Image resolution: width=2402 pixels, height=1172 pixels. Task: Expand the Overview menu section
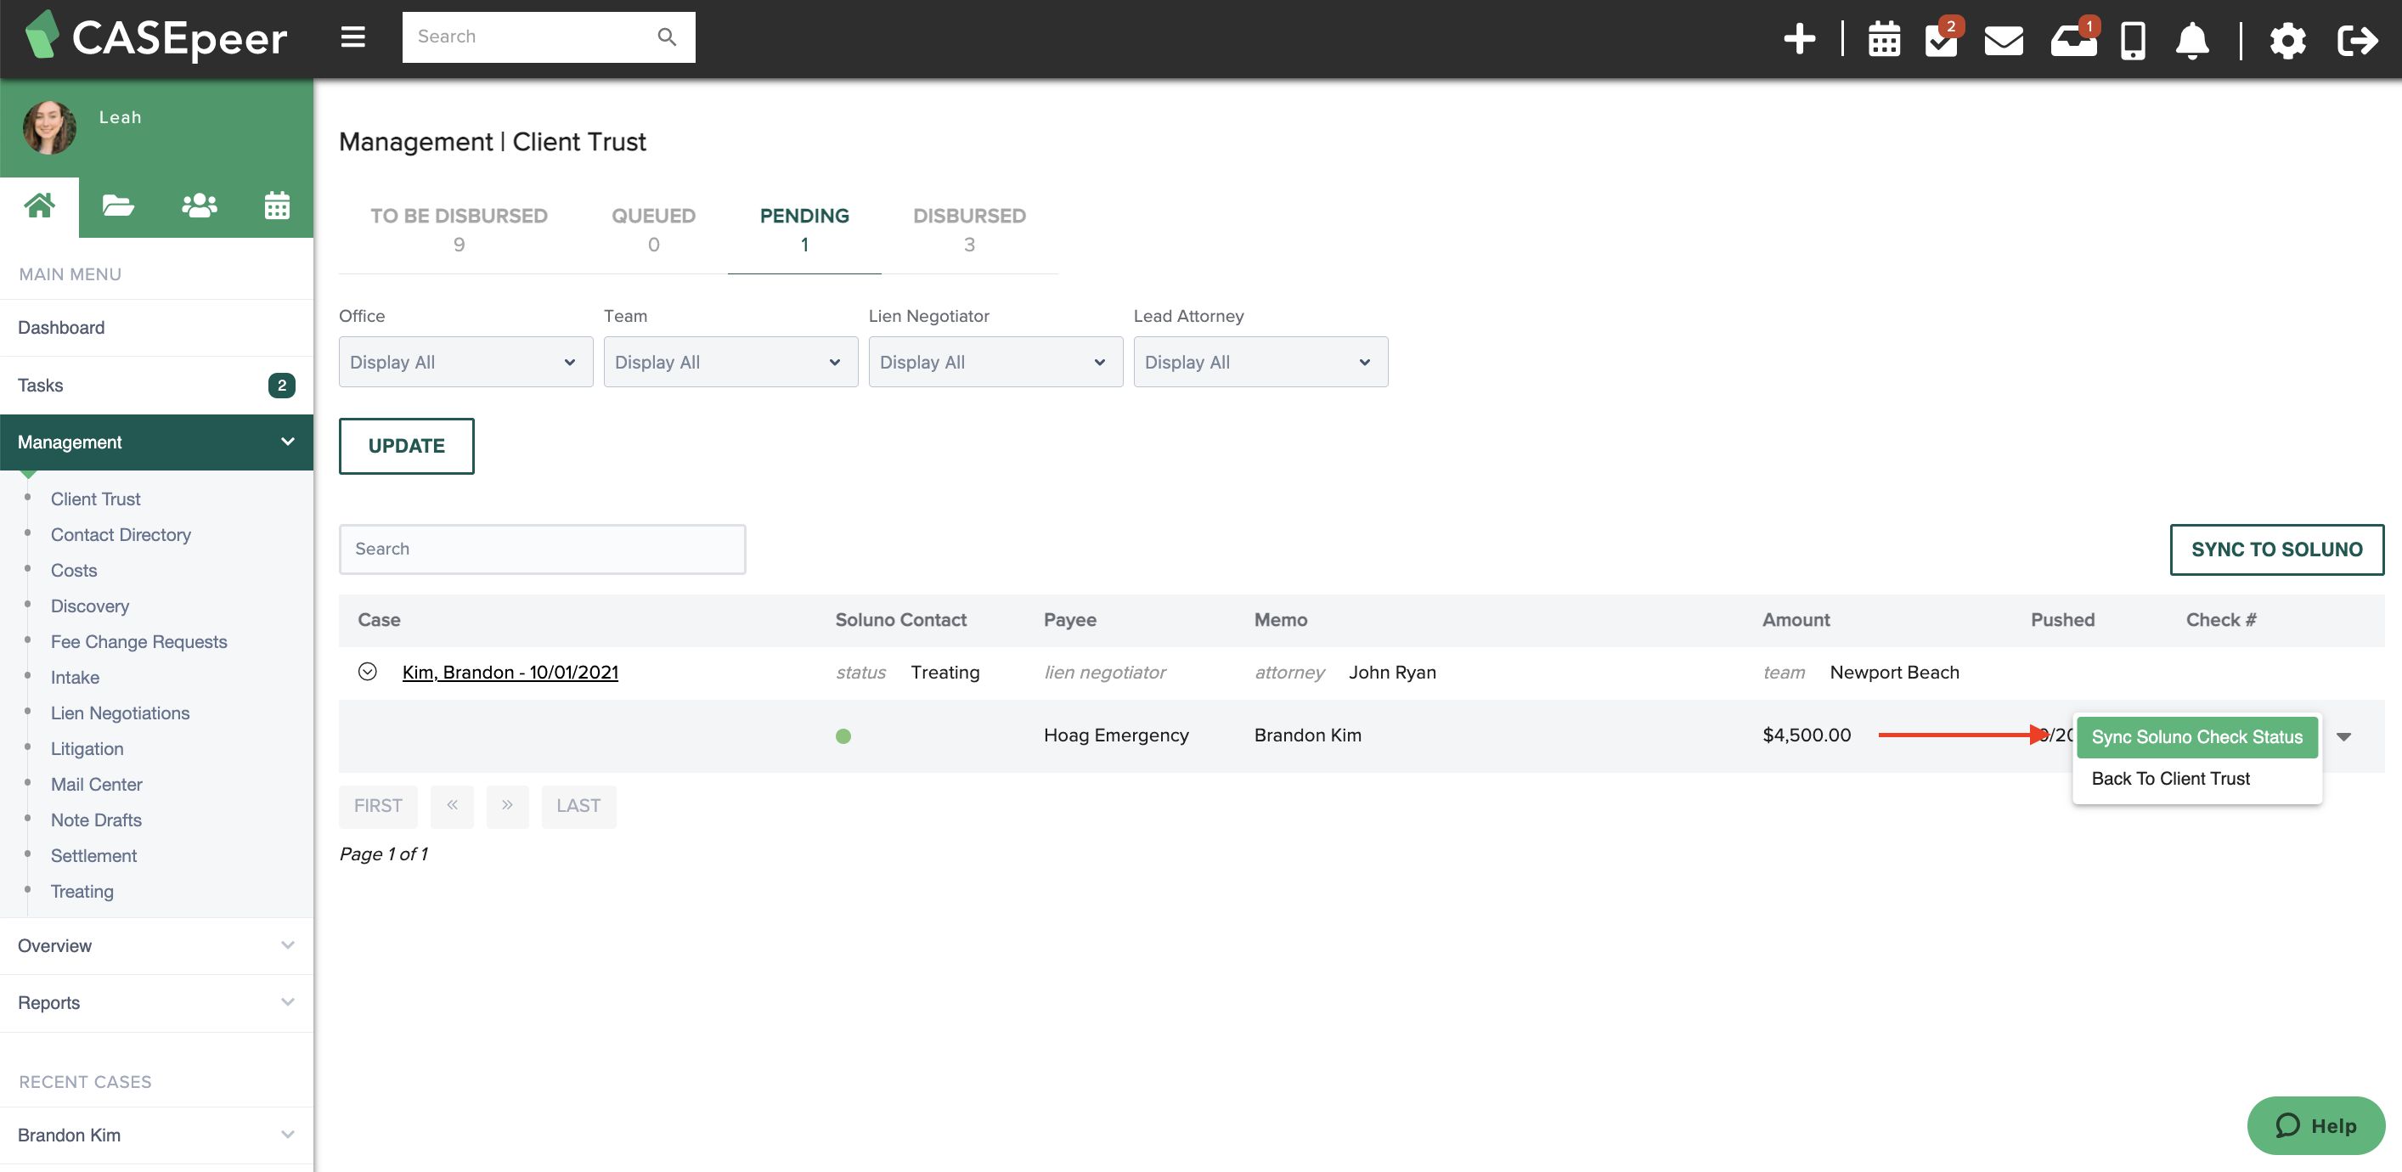[x=156, y=945]
